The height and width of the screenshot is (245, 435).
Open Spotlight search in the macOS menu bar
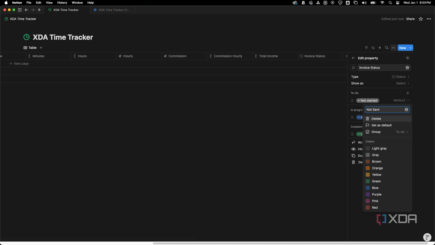[390, 3]
